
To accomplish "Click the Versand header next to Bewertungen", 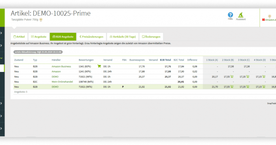I will (108, 60).
